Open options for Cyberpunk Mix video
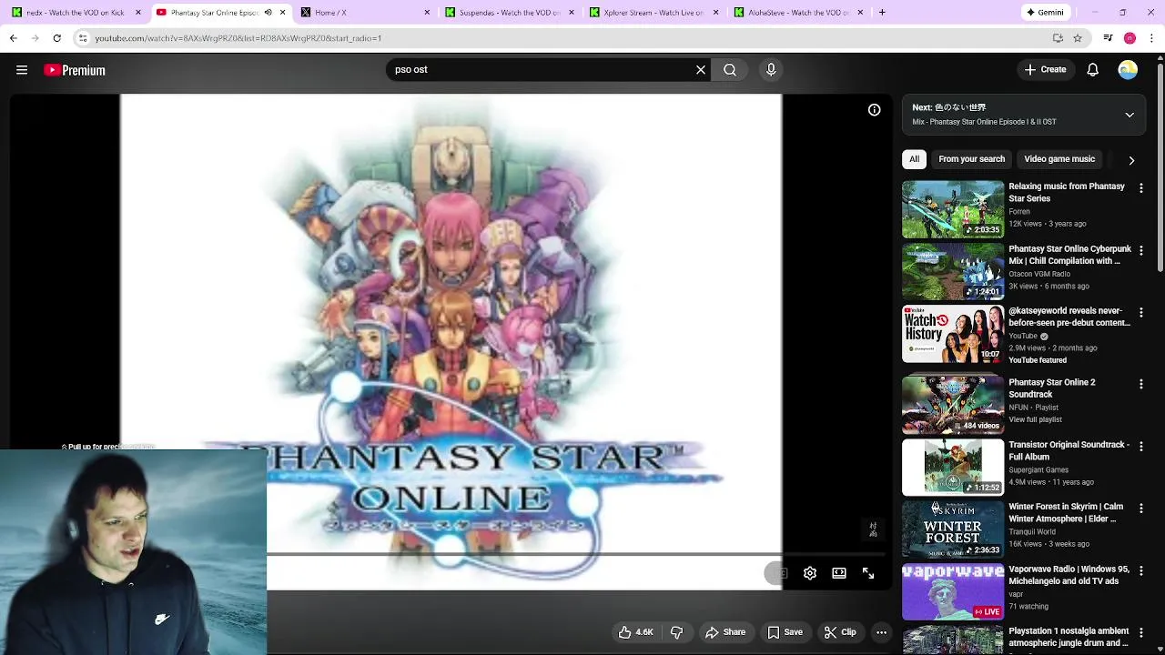 coord(1140,250)
